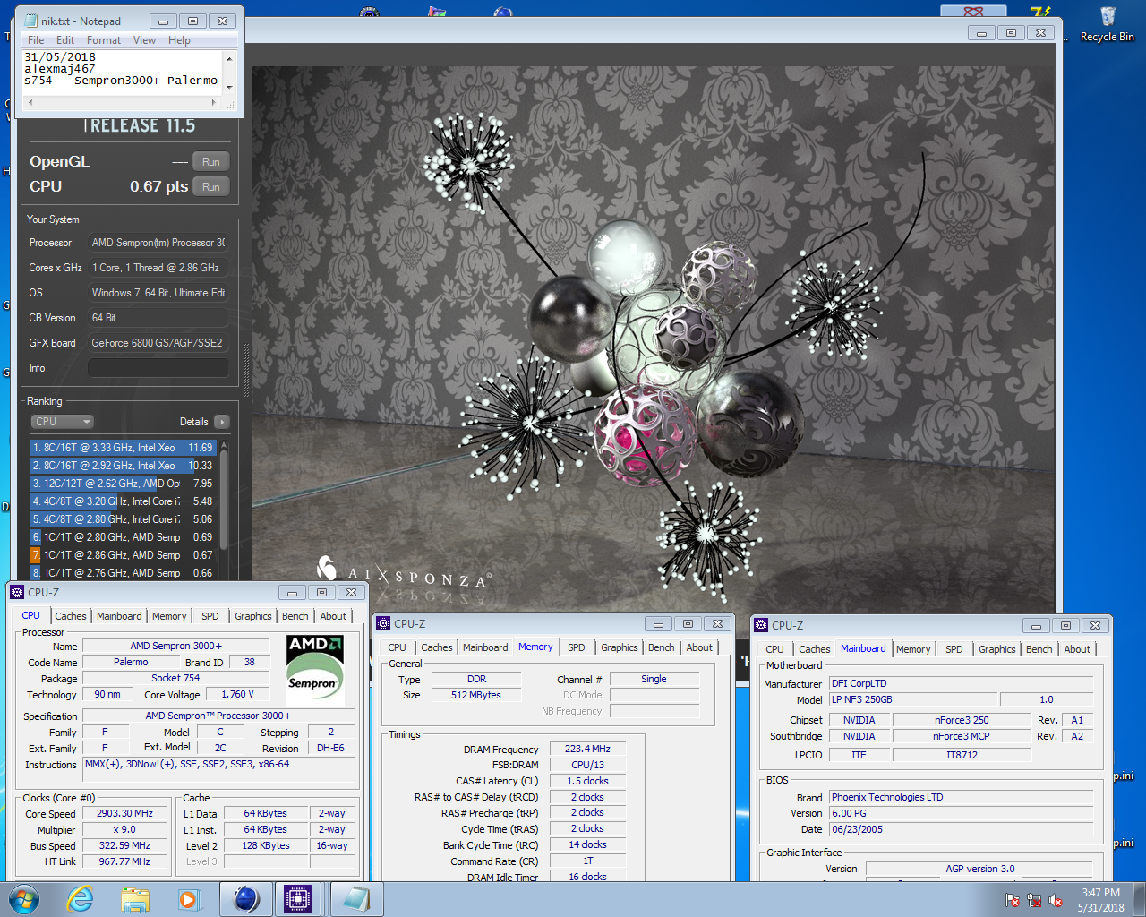Select CPU tab in CPU-Z memory window
The height and width of the screenshot is (917, 1146).
pos(398,647)
